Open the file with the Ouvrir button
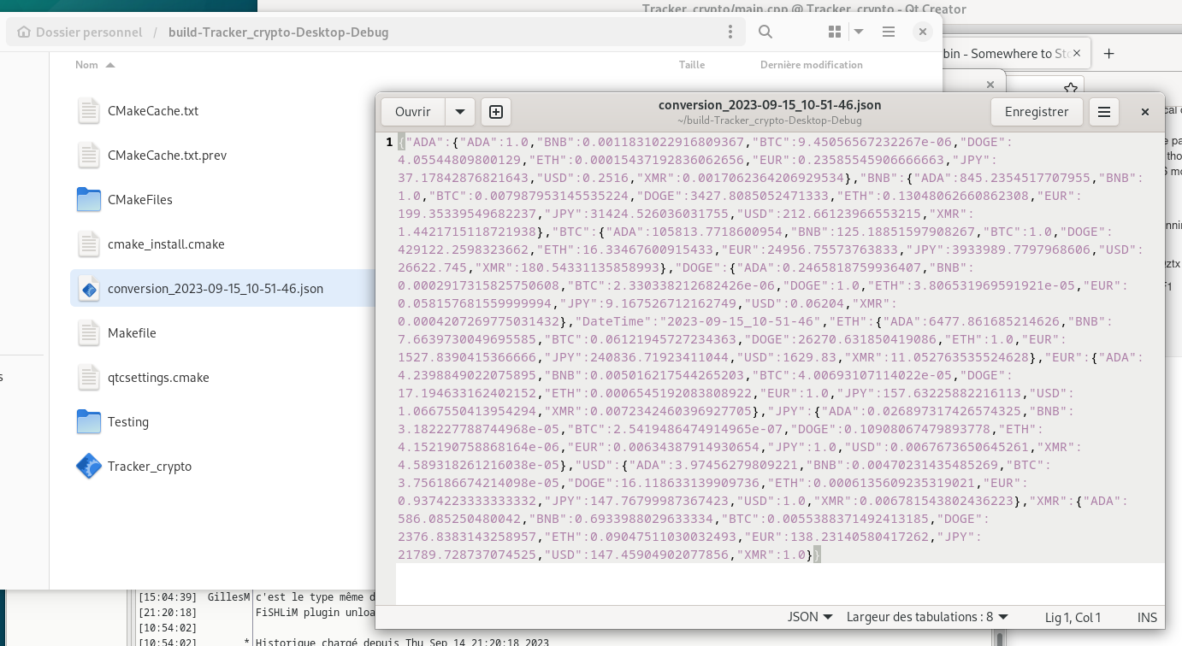Viewport: 1182px width, 646px height. coord(413,112)
